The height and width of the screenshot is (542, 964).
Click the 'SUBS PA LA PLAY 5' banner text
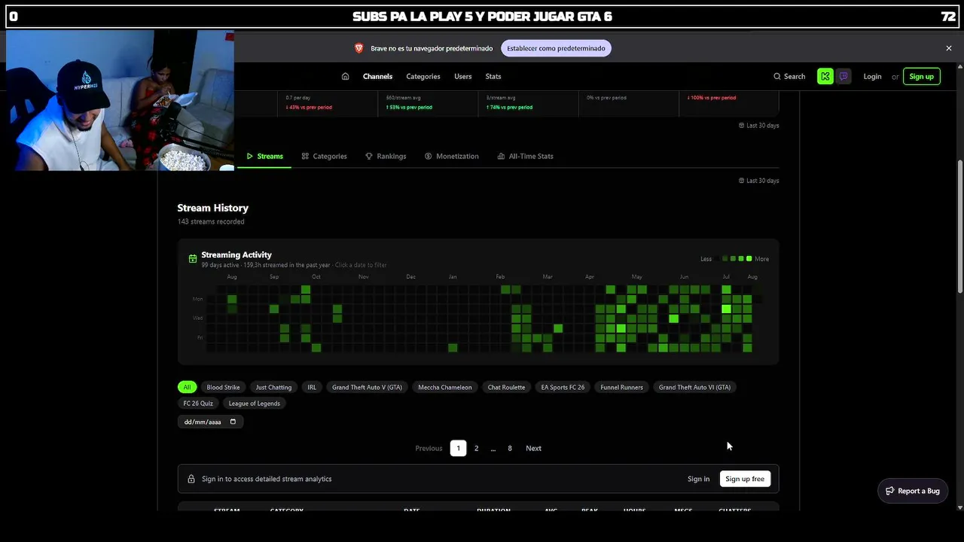point(482,17)
